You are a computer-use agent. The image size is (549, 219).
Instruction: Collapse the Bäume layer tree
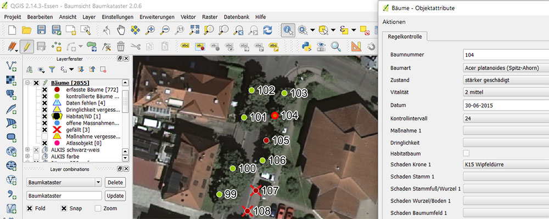[x=27, y=83]
